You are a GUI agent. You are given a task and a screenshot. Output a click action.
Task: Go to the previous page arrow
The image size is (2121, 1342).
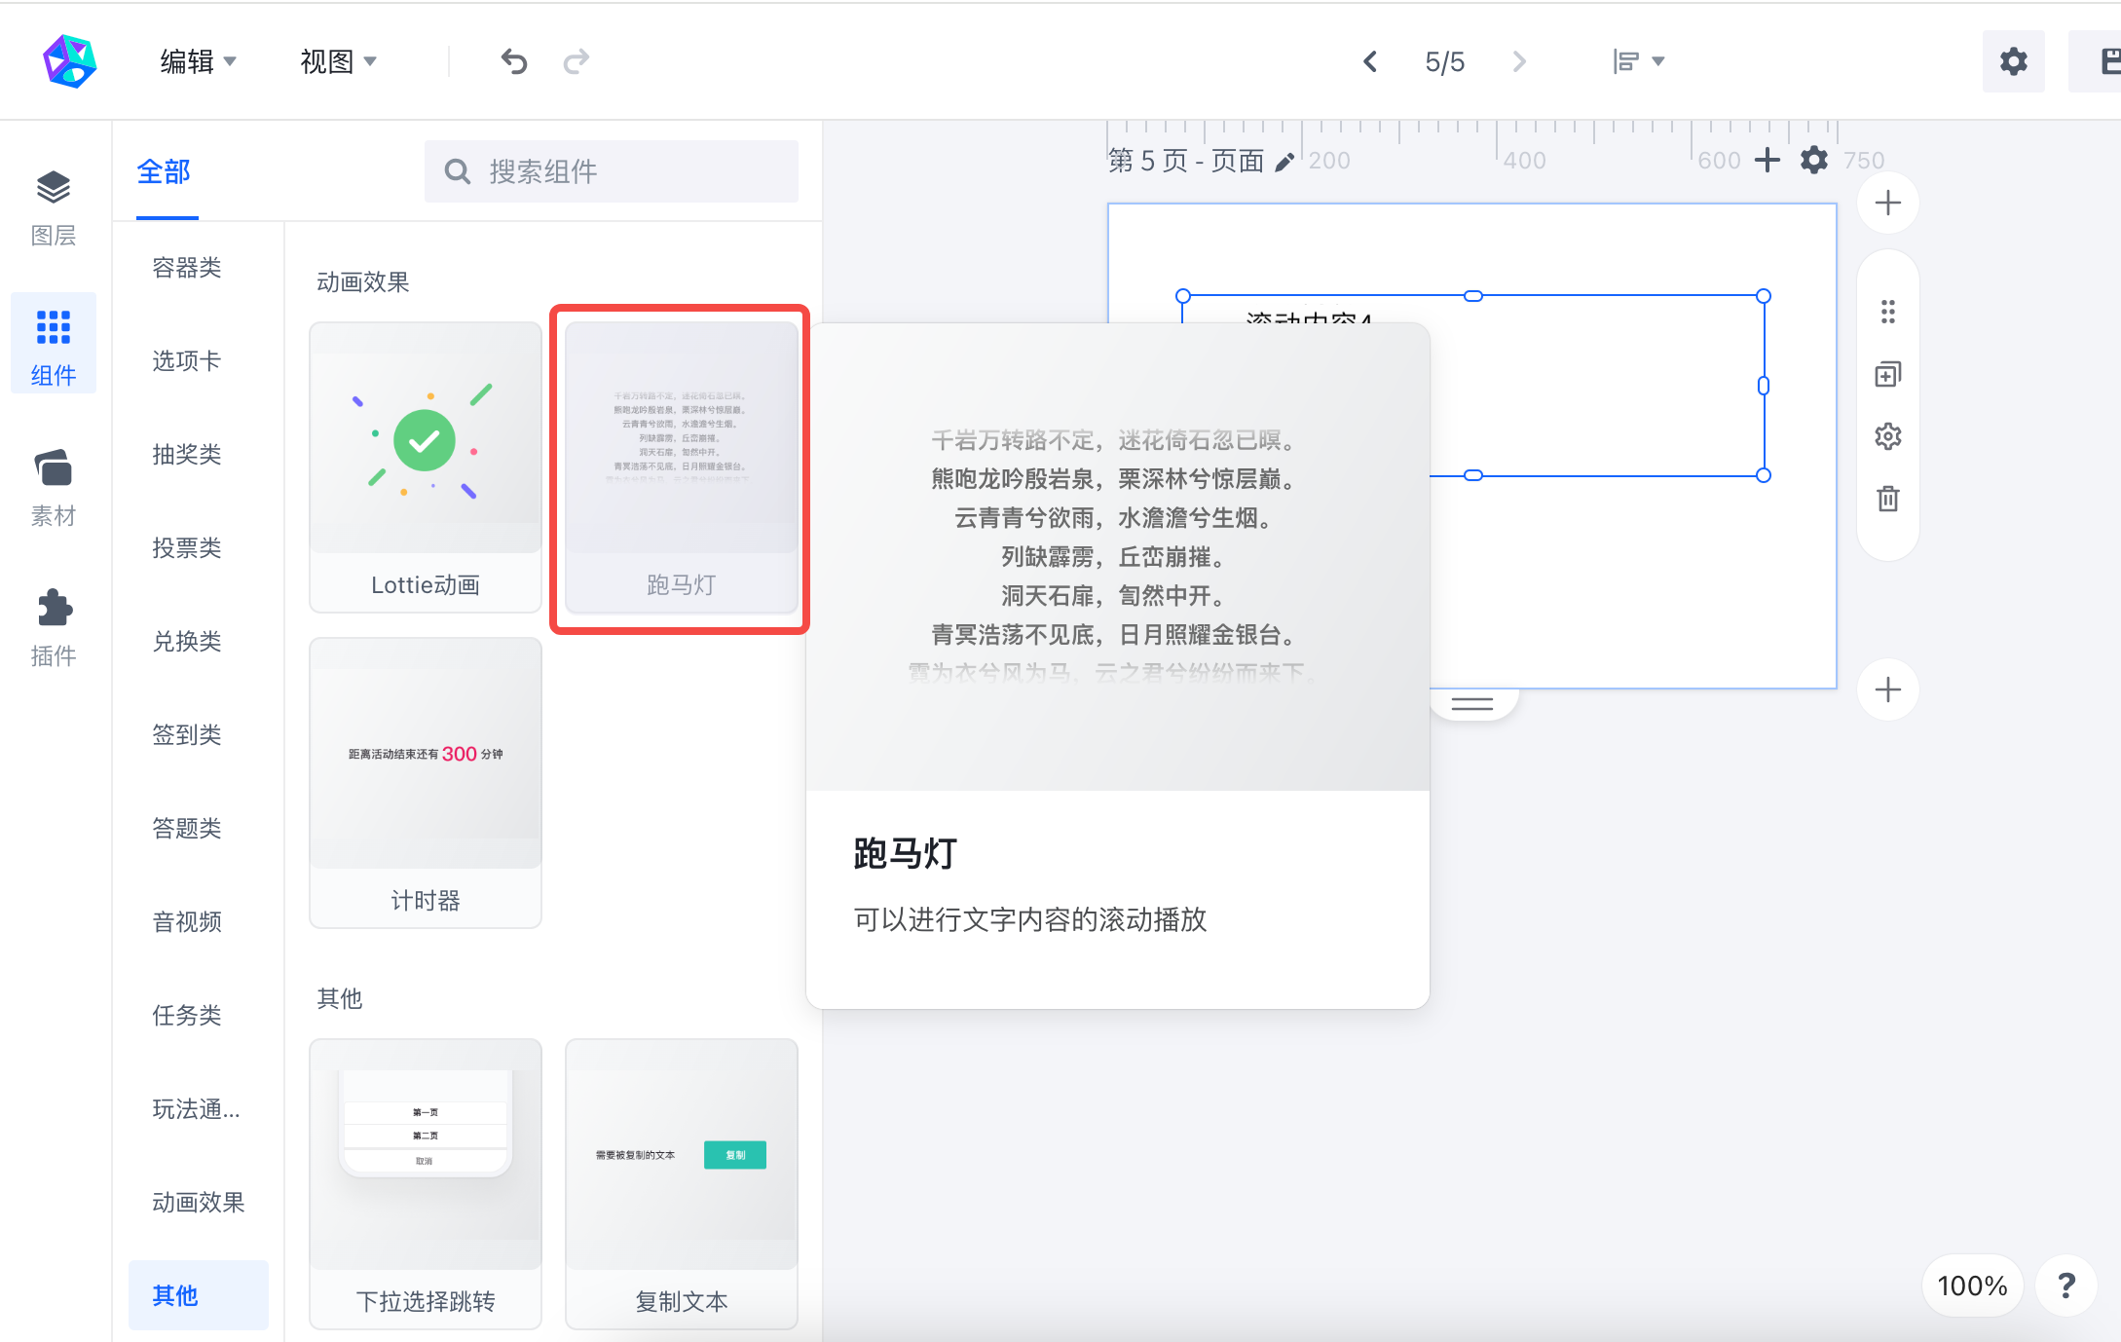(x=1370, y=61)
